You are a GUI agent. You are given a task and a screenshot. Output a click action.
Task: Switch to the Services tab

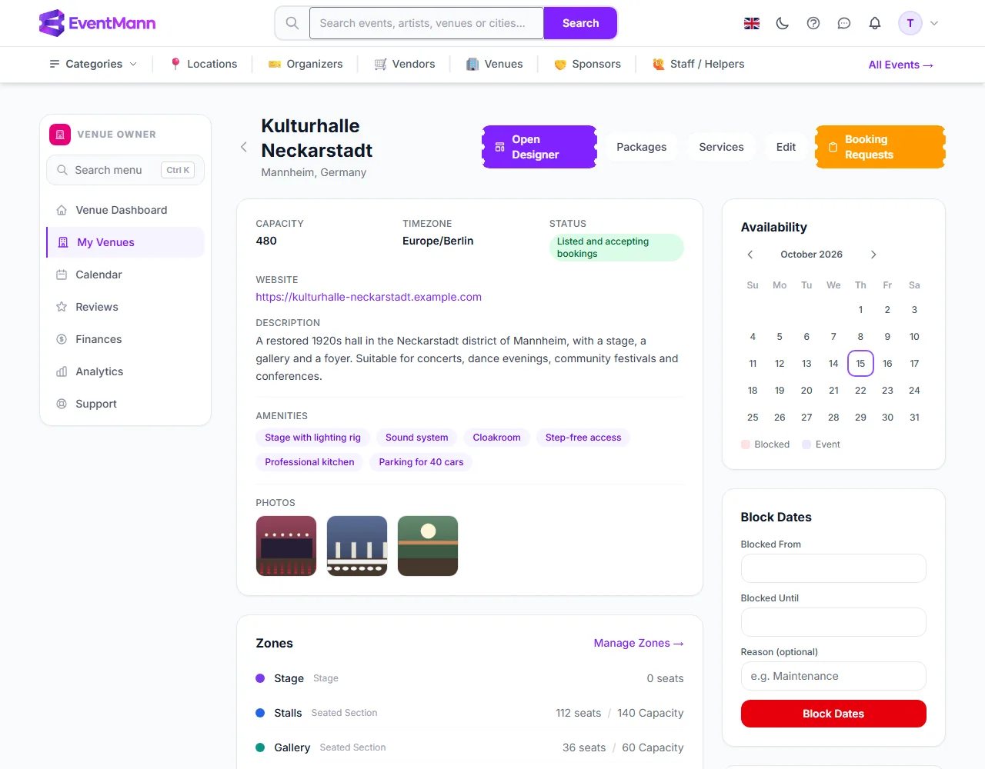click(721, 147)
